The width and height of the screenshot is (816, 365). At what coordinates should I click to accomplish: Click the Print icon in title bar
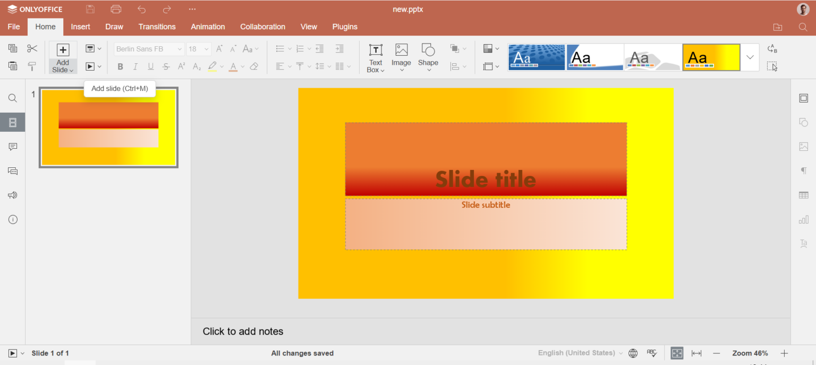[x=116, y=10]
